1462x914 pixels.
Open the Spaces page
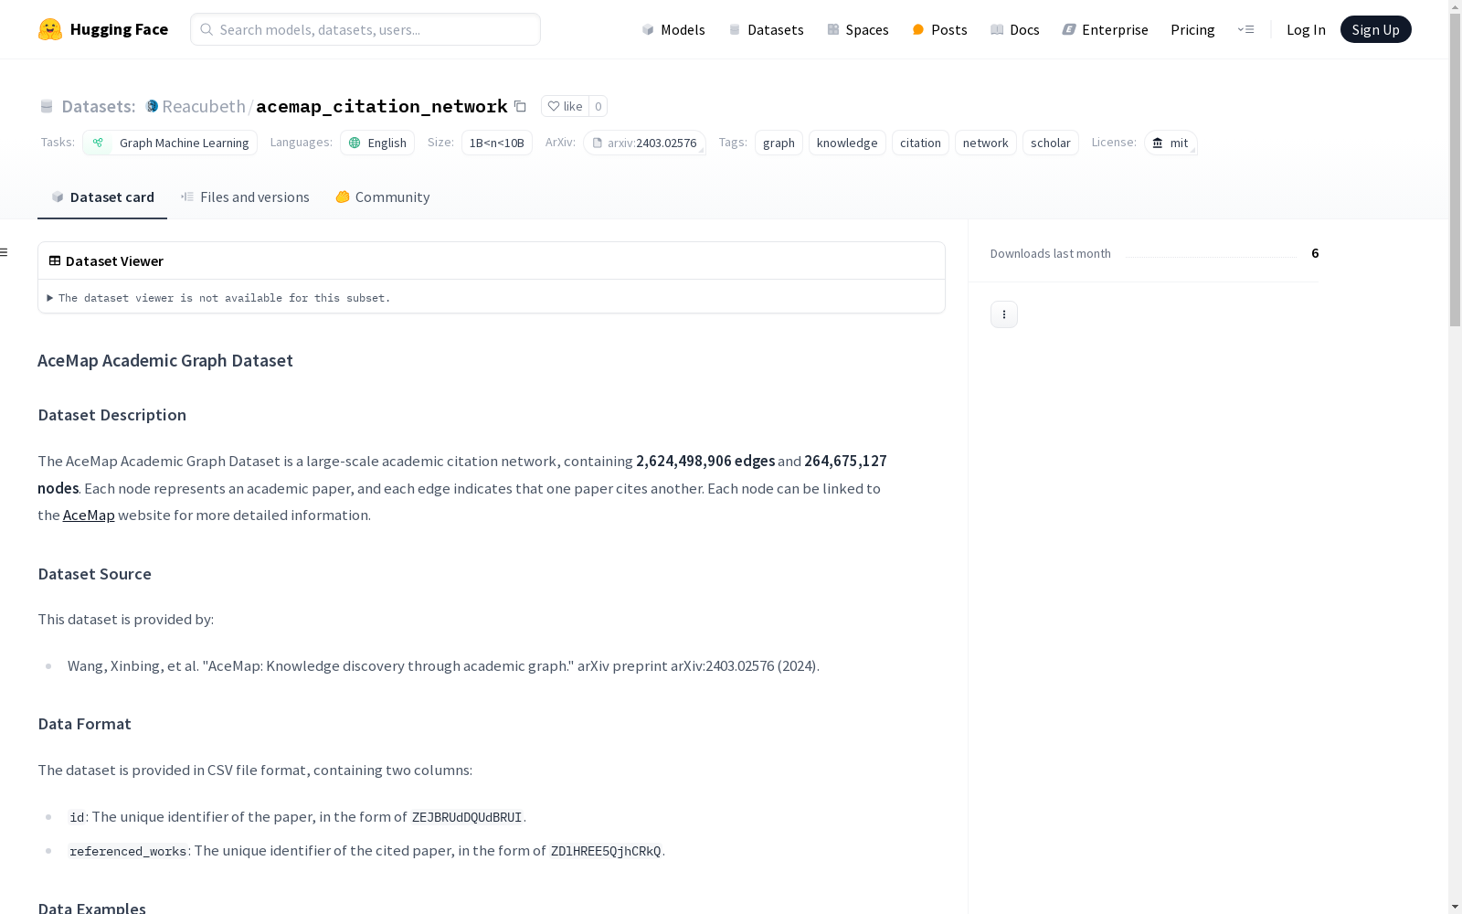pos(857,29)
